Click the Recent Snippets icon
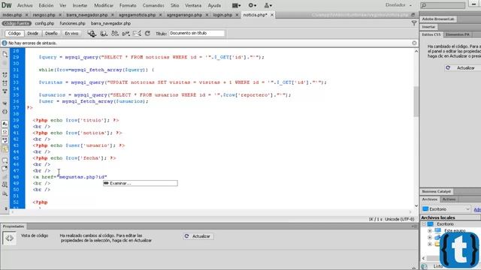Viewport: 481px width, 270px height. coord(5,185)
